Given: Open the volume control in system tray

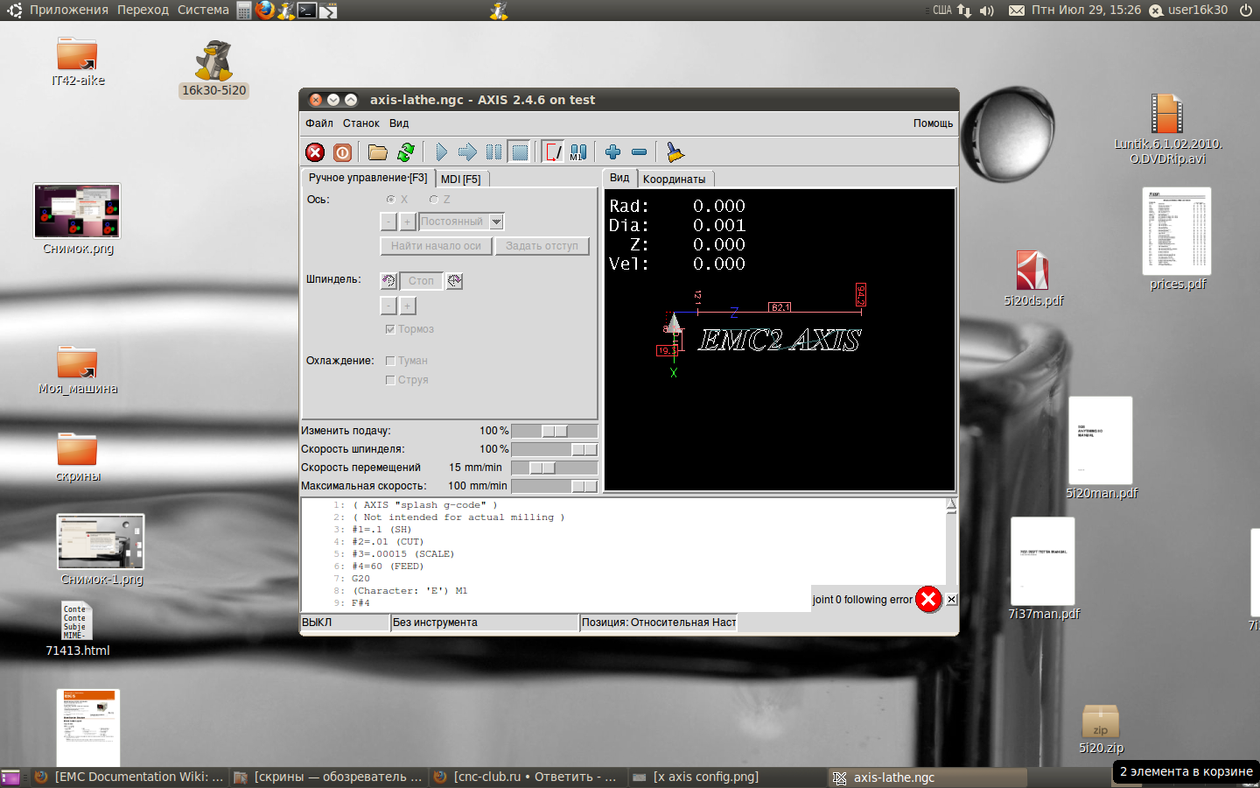Looking at the screenshot, I should (987, 11).
